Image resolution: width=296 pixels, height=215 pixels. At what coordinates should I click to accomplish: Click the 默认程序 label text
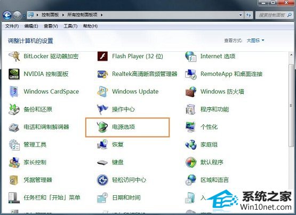tap(212, 162)
